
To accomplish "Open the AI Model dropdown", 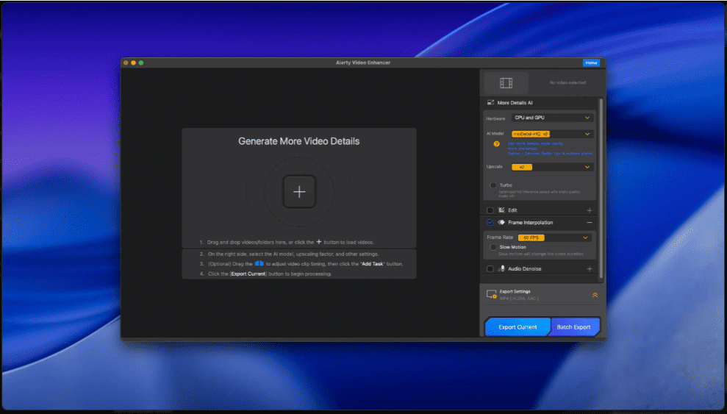I will click(552, 134).
